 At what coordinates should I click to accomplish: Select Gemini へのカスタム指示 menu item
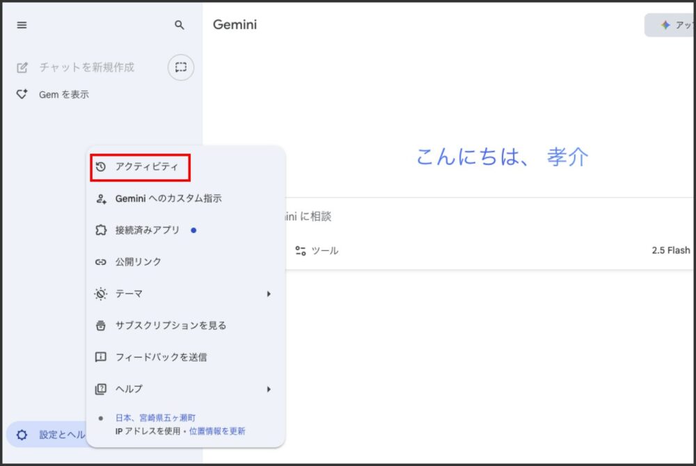pyautogui.click(x=168, y=199)
